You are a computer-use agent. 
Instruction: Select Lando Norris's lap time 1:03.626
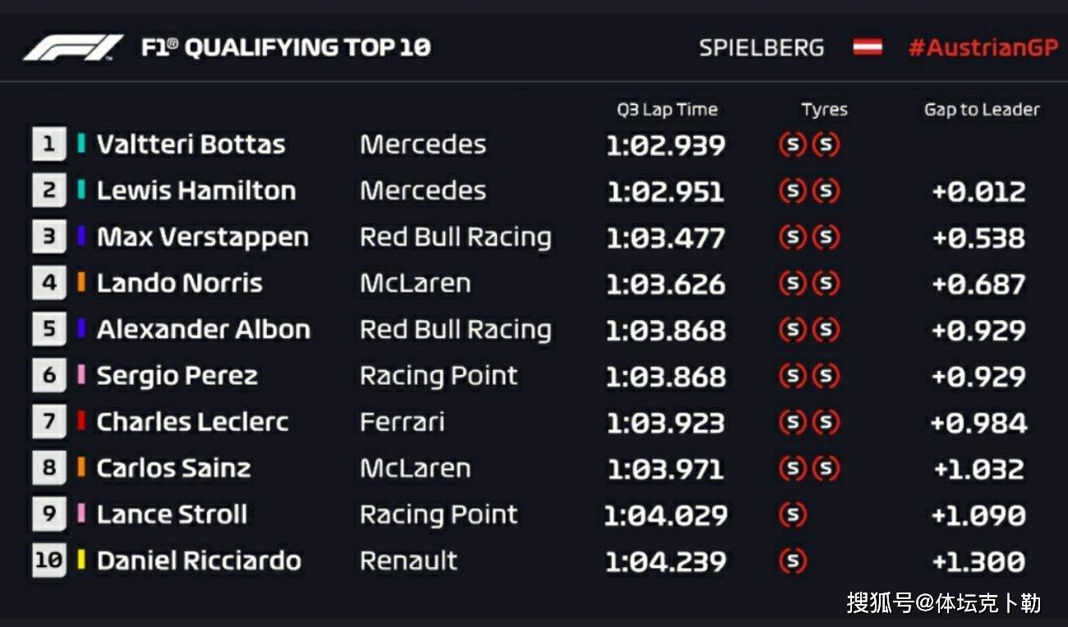[665, 284]
